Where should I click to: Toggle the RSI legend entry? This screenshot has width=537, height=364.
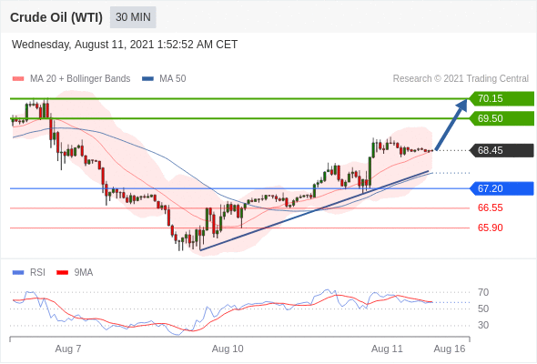coord(29,273)
